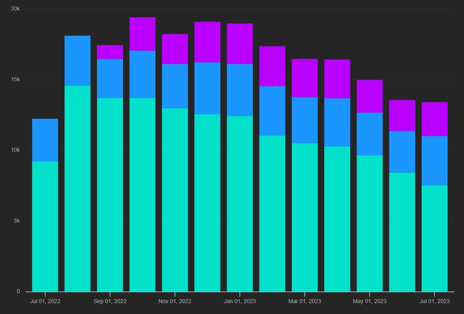Click the blue segment of the July 2023 bar
The height and width of the screenshot is (314, 464).
click(435, 161)
